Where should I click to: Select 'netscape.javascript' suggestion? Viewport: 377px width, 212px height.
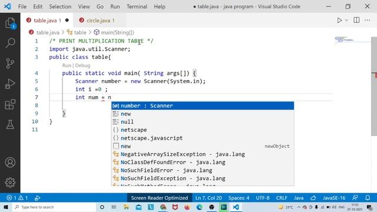pyautogui.click(x=203, y=138)
